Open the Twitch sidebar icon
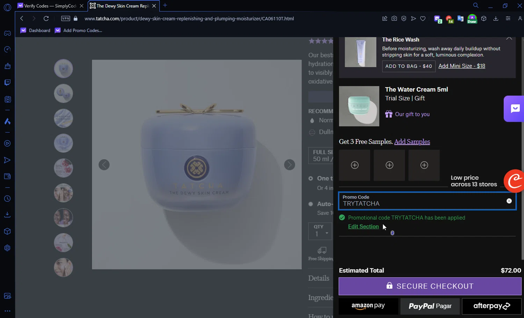This screenshot has height=318, width=524. click(7, 83)
